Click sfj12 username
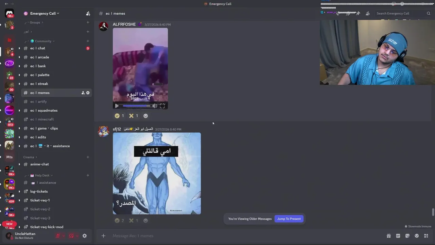Viewport: 435px width, 245px height. [117, 129]
